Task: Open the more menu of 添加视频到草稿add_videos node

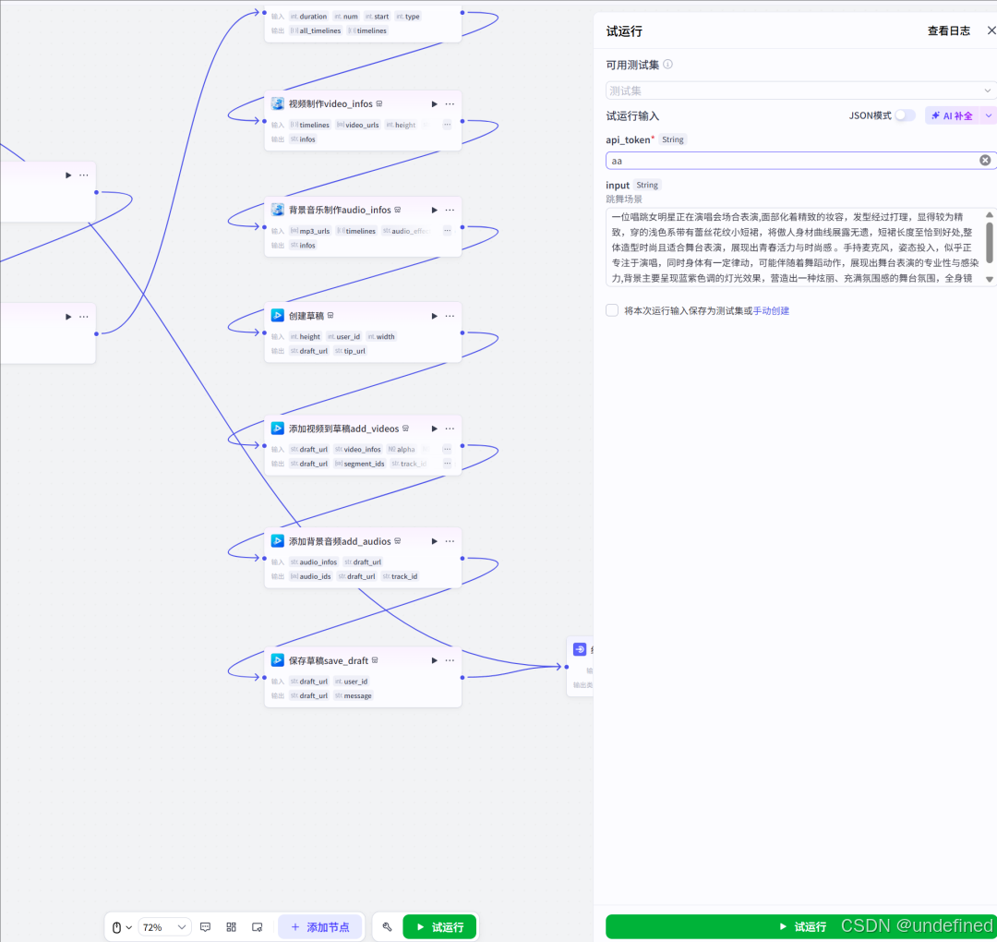Action: pyautogui.click(x=450, y=429)
